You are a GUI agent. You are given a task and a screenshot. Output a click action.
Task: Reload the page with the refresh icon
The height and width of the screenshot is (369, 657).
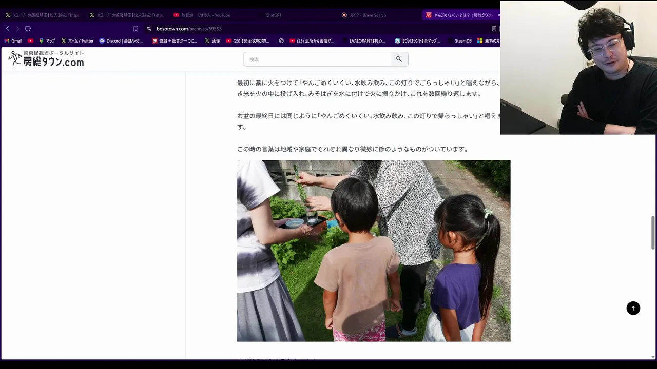(28, 29)
